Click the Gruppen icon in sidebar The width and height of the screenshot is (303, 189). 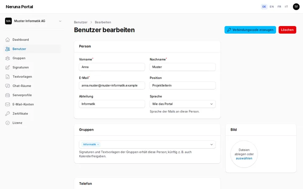click(x=8, y=58)
